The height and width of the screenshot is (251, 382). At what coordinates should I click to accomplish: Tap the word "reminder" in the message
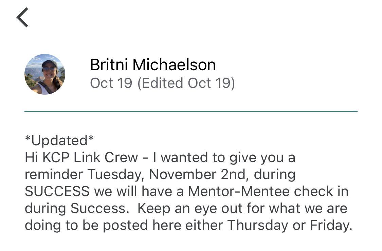(54, 174)
